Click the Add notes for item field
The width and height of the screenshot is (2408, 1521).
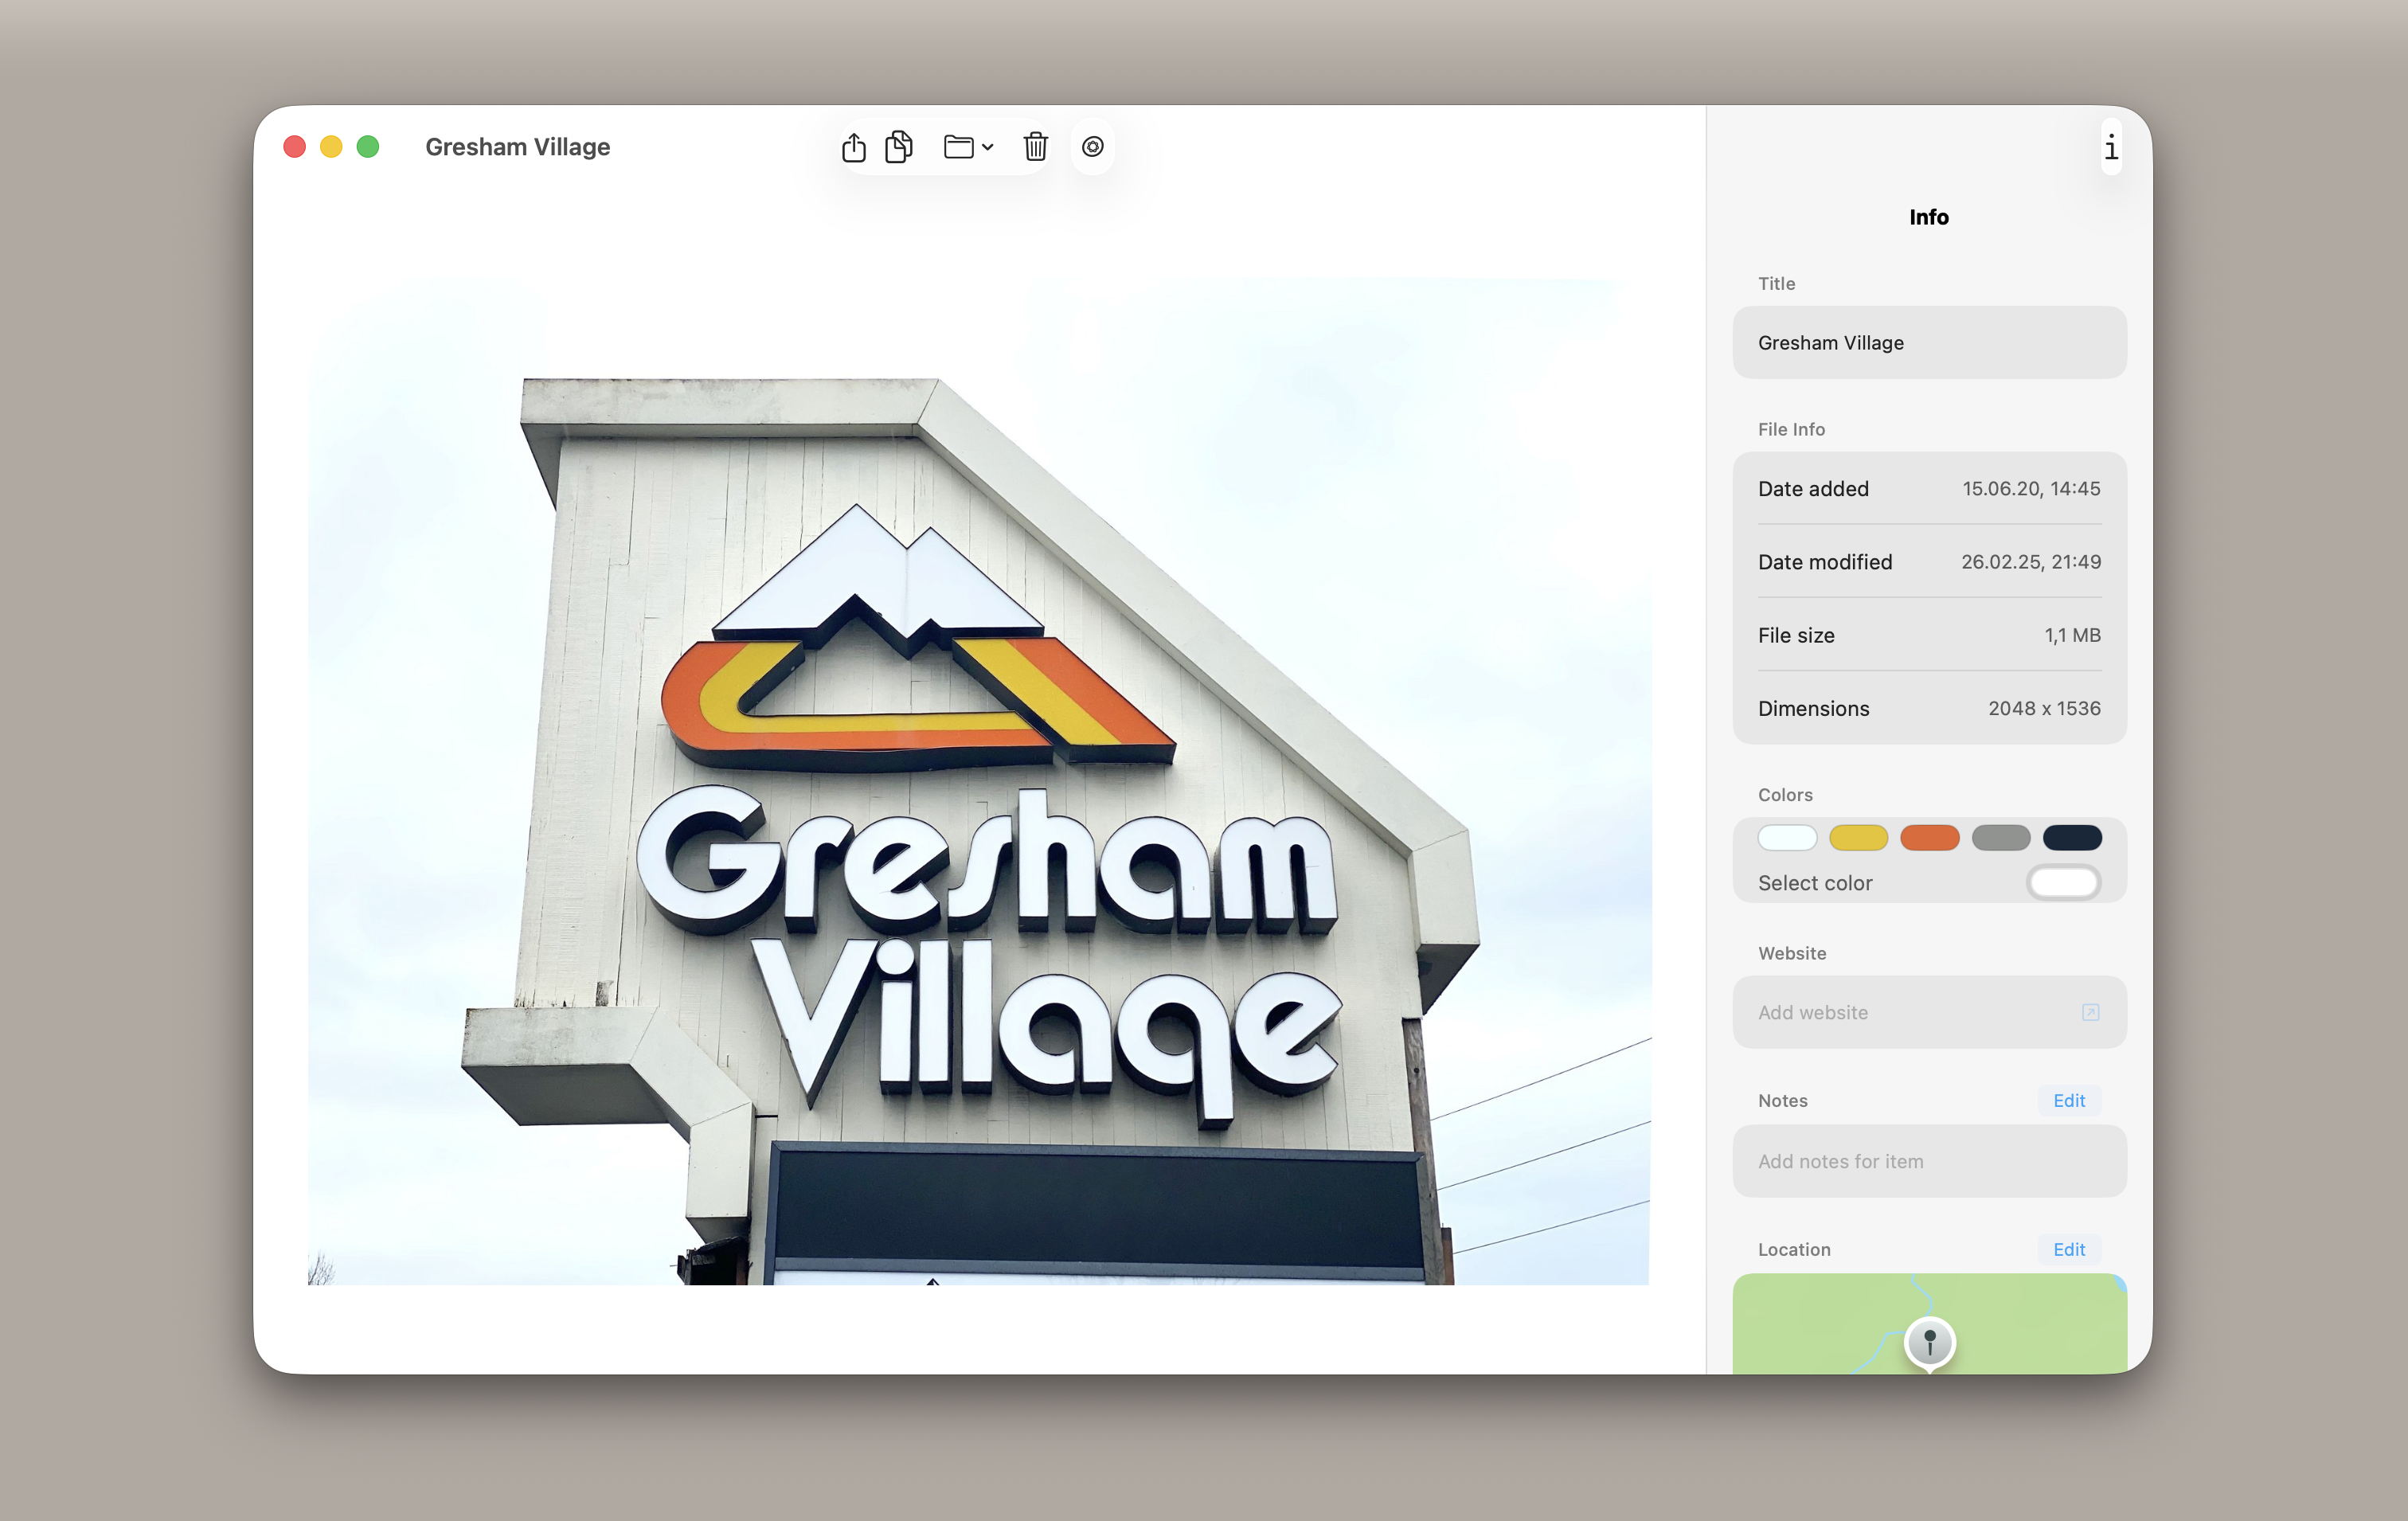[1929, 1161]
